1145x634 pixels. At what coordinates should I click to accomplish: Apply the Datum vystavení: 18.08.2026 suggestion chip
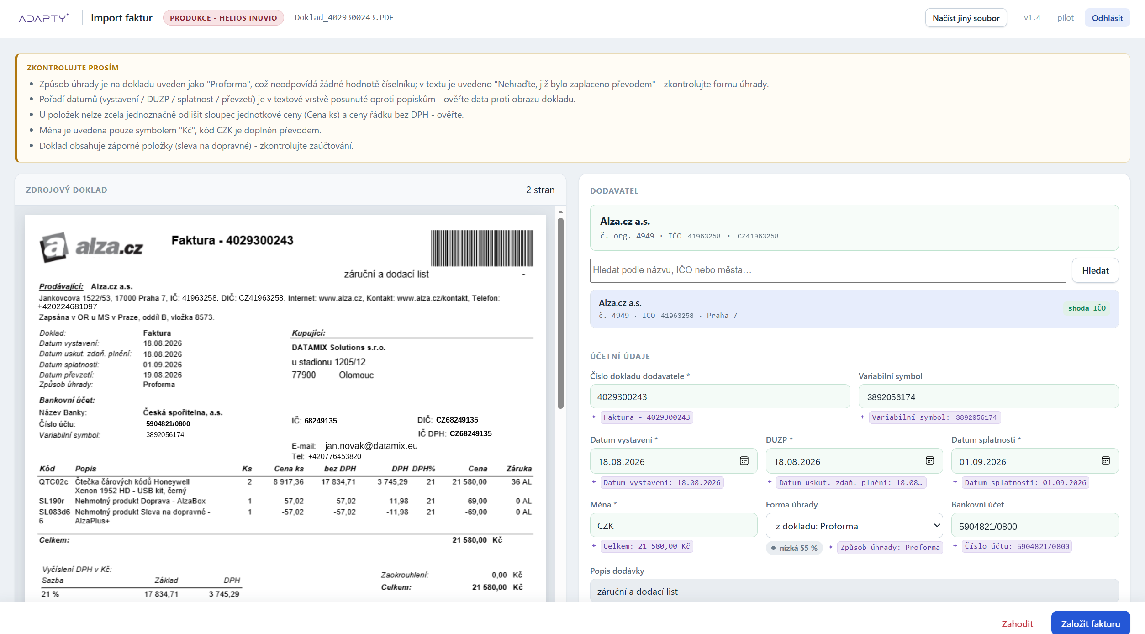point(662,482)
